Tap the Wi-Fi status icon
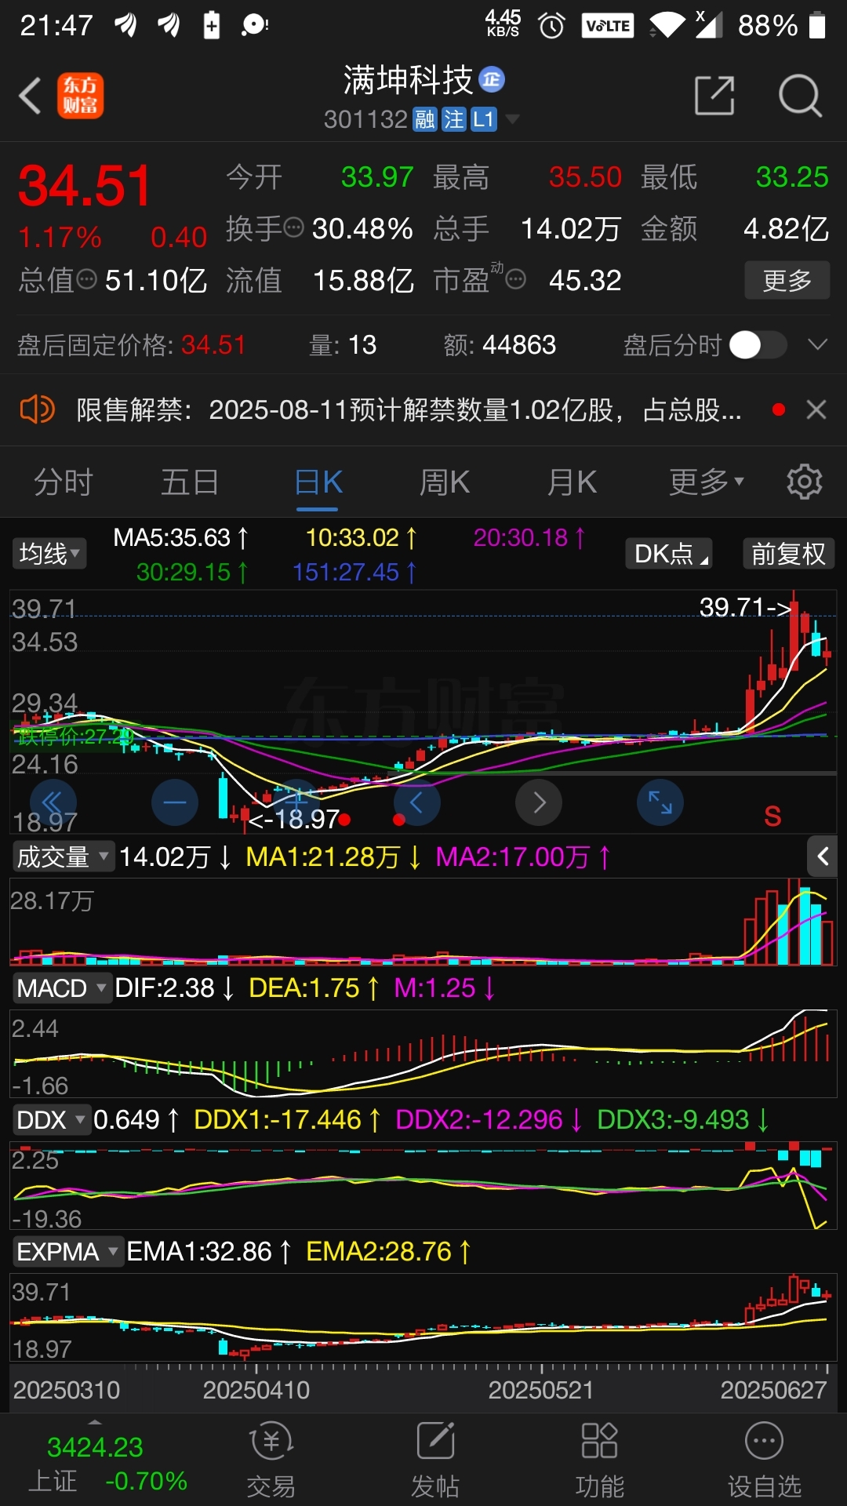 point(667,26)
